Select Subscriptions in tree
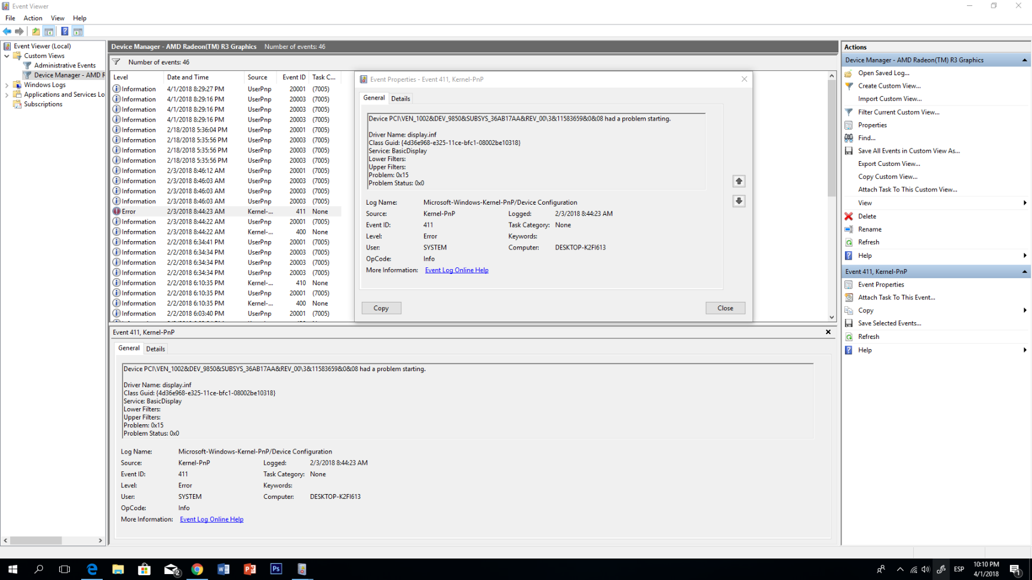Viewport: 1032px width, 580px height. tap(43, 104)
